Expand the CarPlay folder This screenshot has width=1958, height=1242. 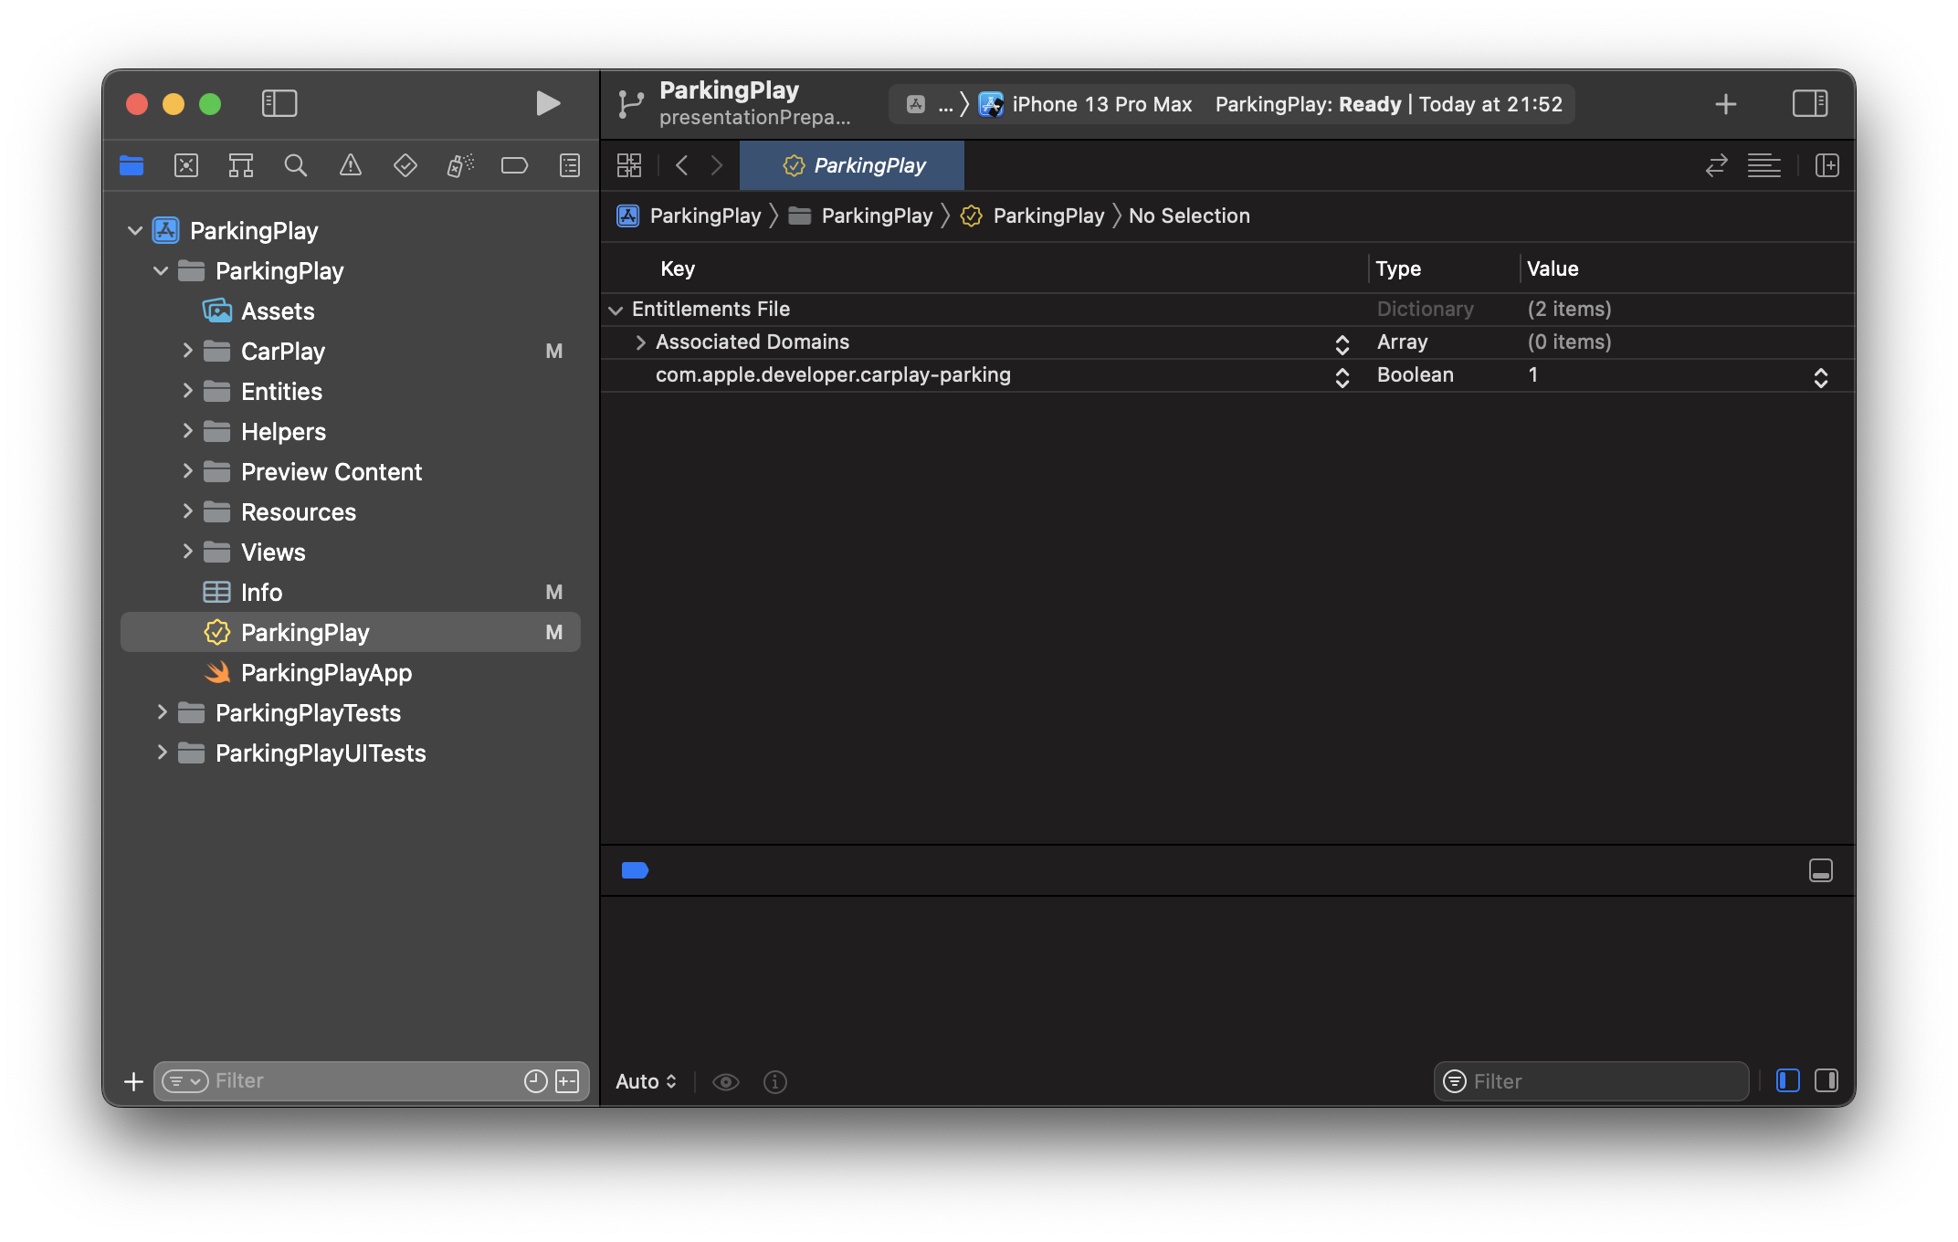point(187,351)
